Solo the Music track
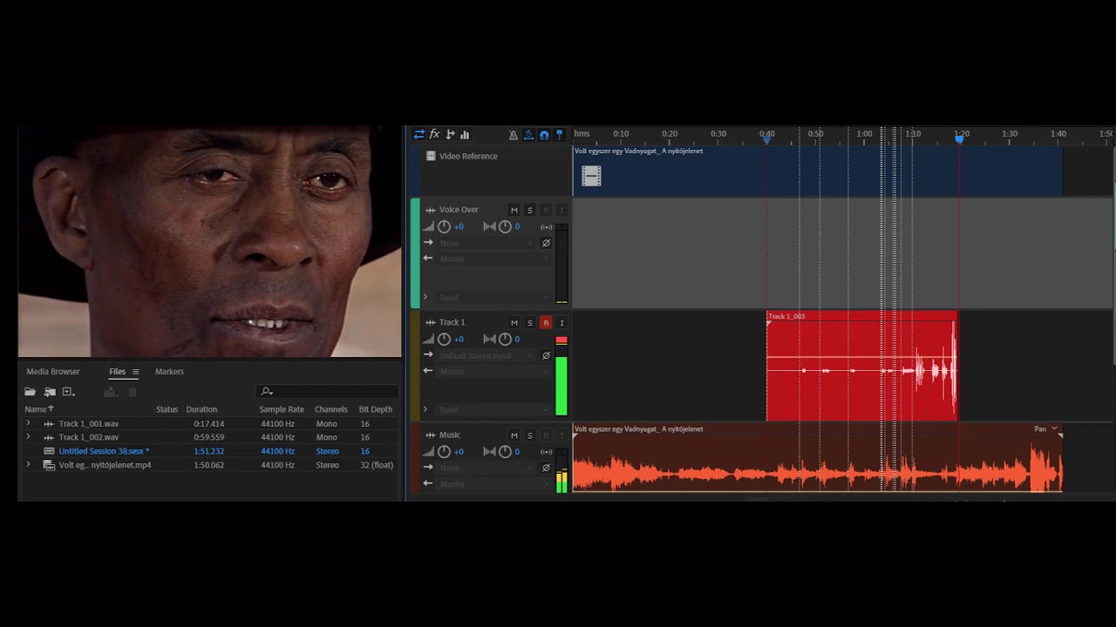The width and height of the screenshot is (1116, 627). pos(529,435)
